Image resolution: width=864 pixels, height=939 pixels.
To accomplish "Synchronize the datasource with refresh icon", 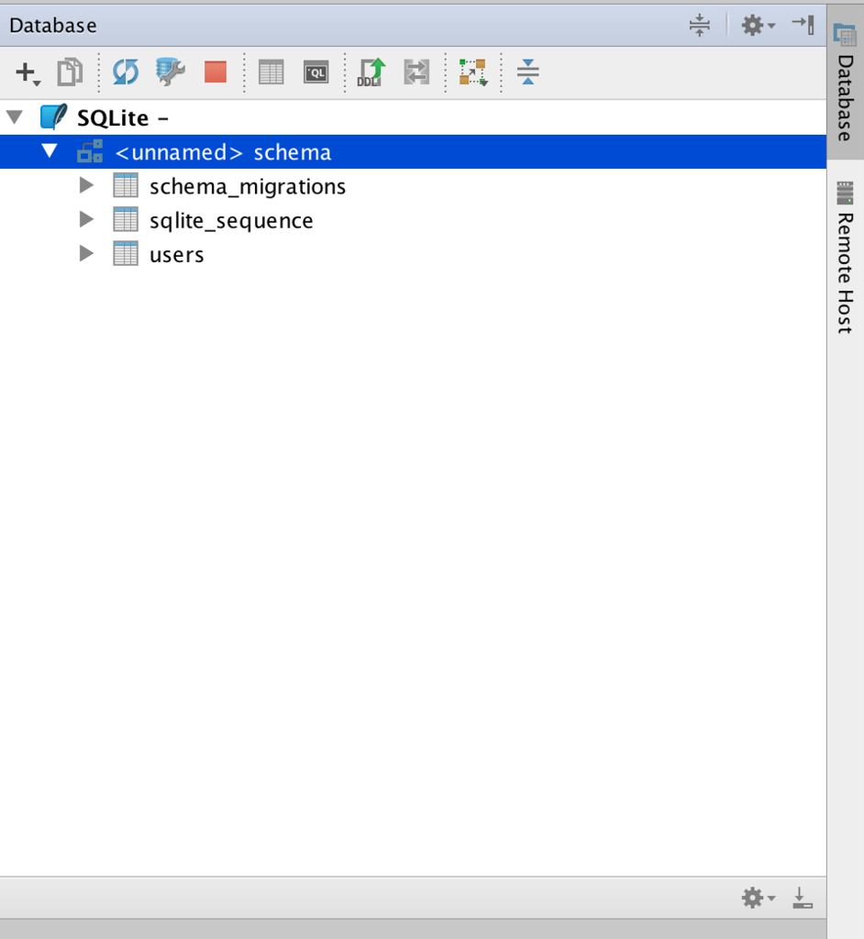I will [126, 72].
